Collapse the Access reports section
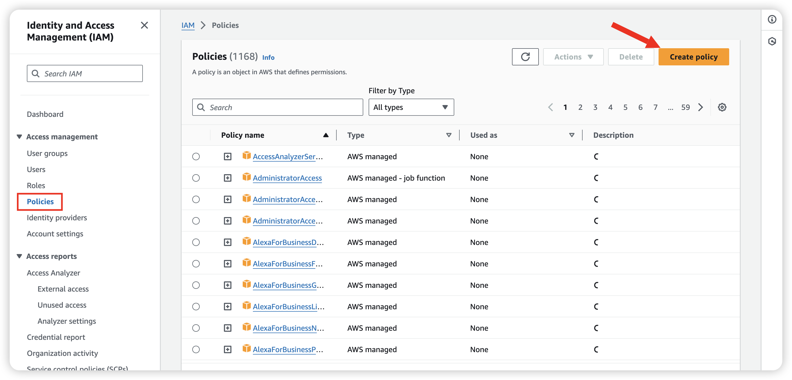Viewport: 792px width, 380px height. tap(19, 256)
